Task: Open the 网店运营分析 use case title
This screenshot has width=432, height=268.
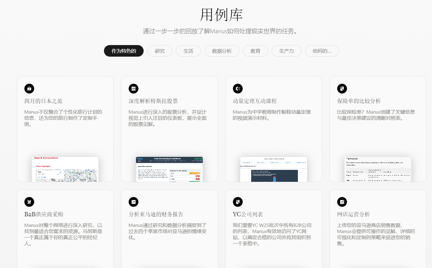Action: [x=353, y=214]
